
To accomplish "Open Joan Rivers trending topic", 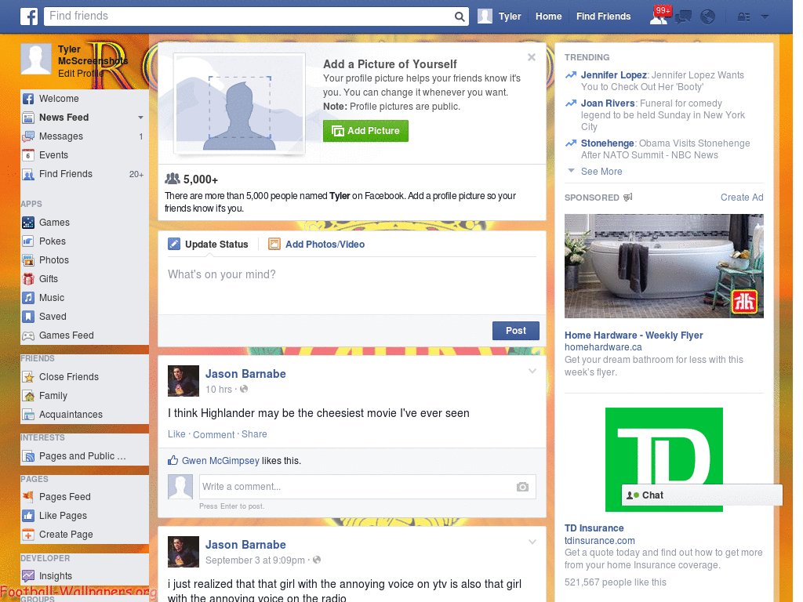I will click(608, 103).
